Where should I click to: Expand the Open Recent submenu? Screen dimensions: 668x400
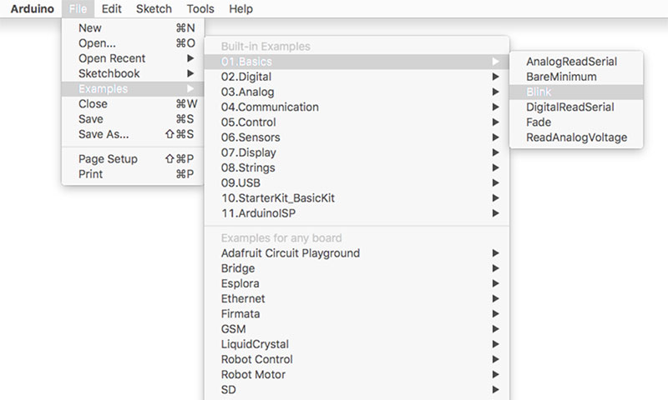tap(112, 58)
